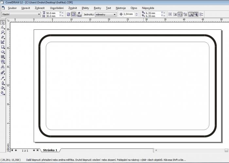Open the Soubor menu

(x=12, y=8)
